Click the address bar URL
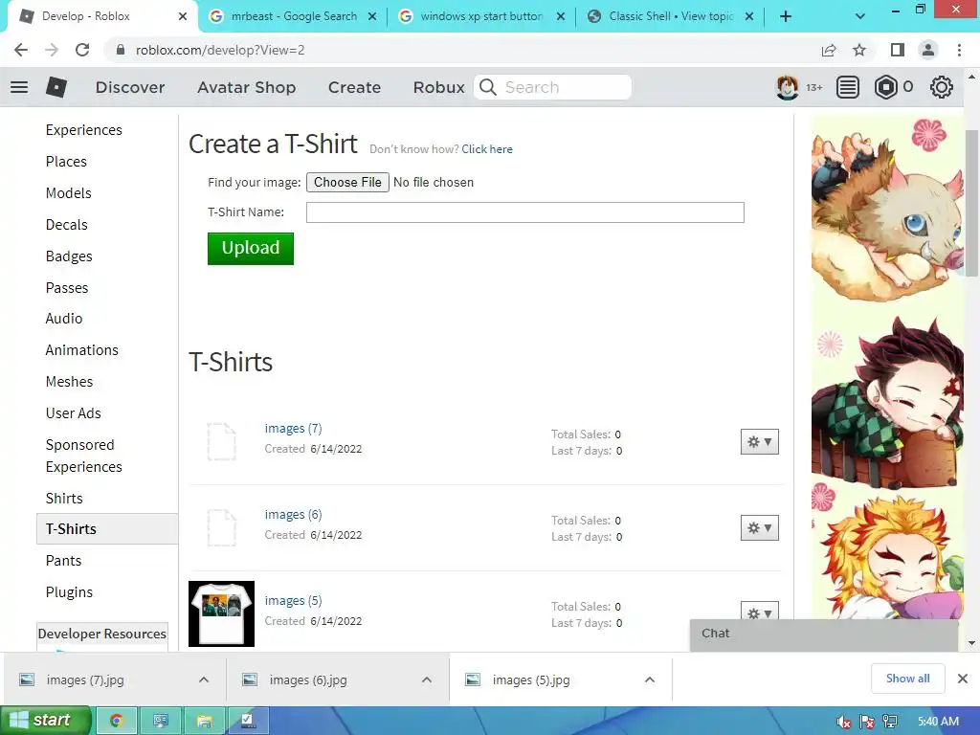Viewport: 980px width, 735px height. tap(220, 50)
